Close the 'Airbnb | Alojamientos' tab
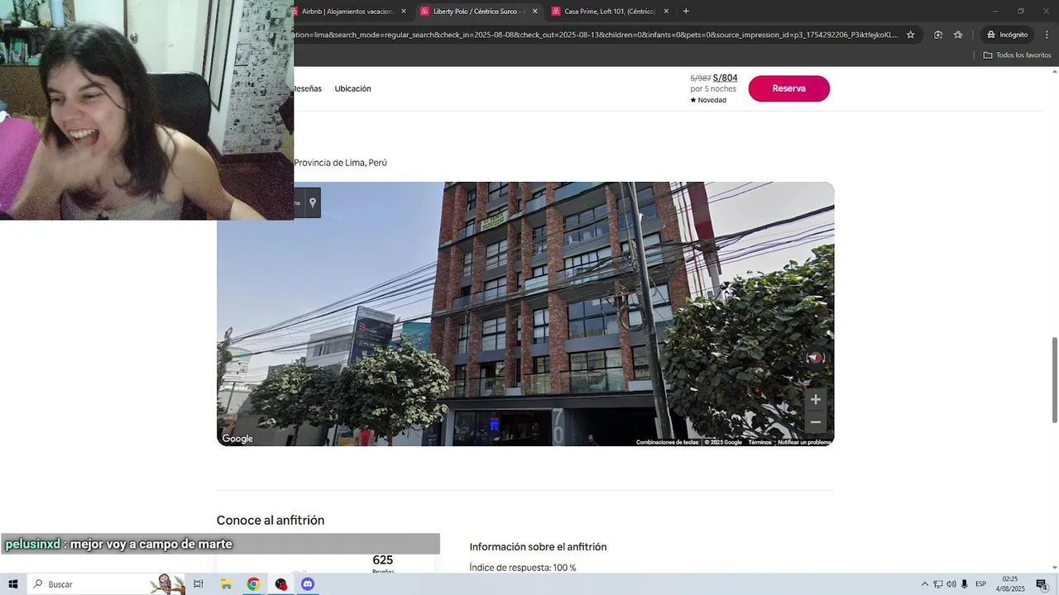The image size is (1059, 595). [x=404, y=12]
